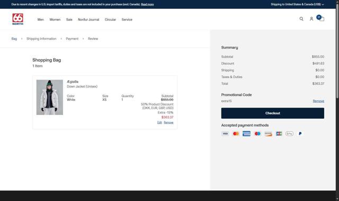Click the Ægisíða product name
This screenshot has width=339, height=201.
pyautogui.click(x=73, y=82)
